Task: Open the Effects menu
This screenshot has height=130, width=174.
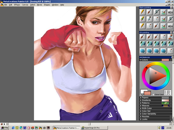Action: coord(17,5)
